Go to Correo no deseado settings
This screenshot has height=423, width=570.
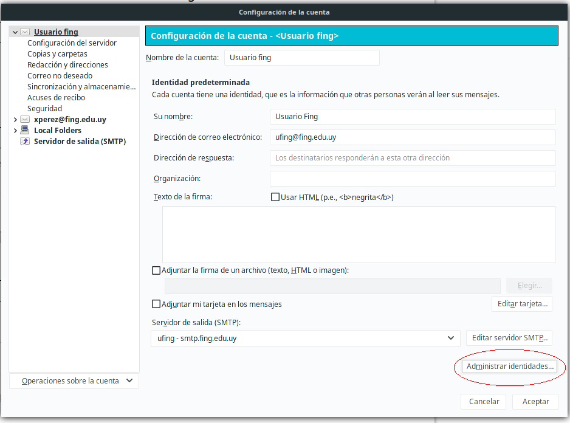tap(60, 76)
